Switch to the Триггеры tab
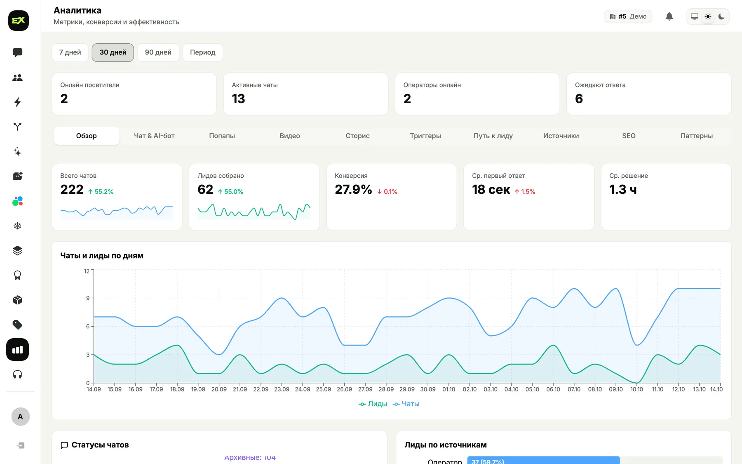This screenshot has height=464, width=742. tap(425, 136)
